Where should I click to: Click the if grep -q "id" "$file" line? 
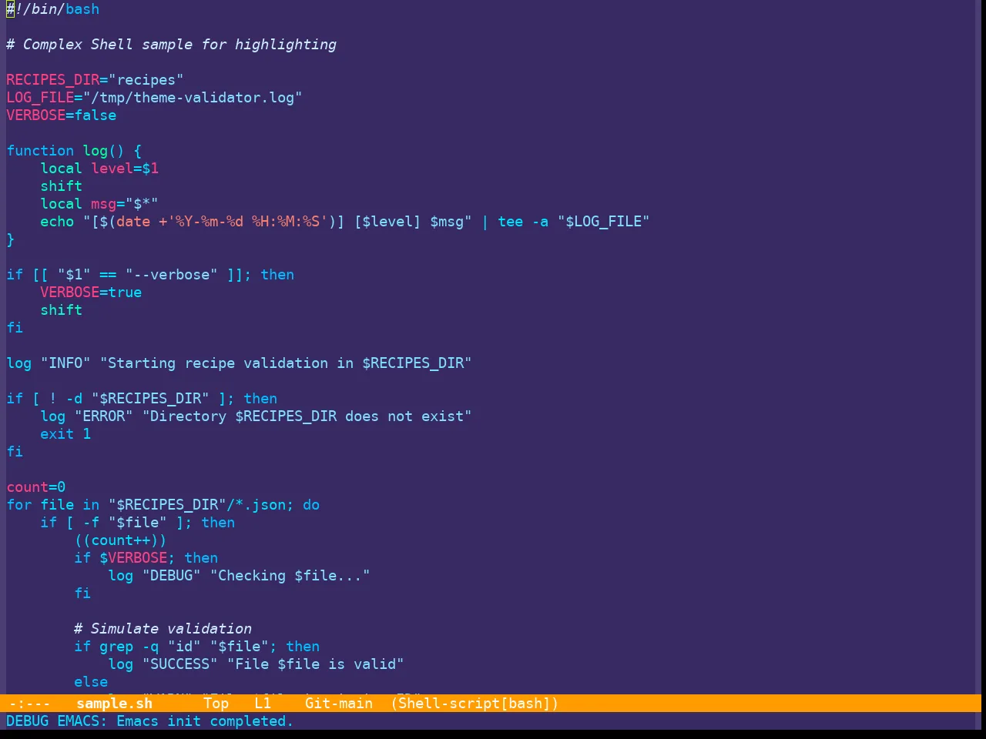pyautogui.click(x=196, y=647)
